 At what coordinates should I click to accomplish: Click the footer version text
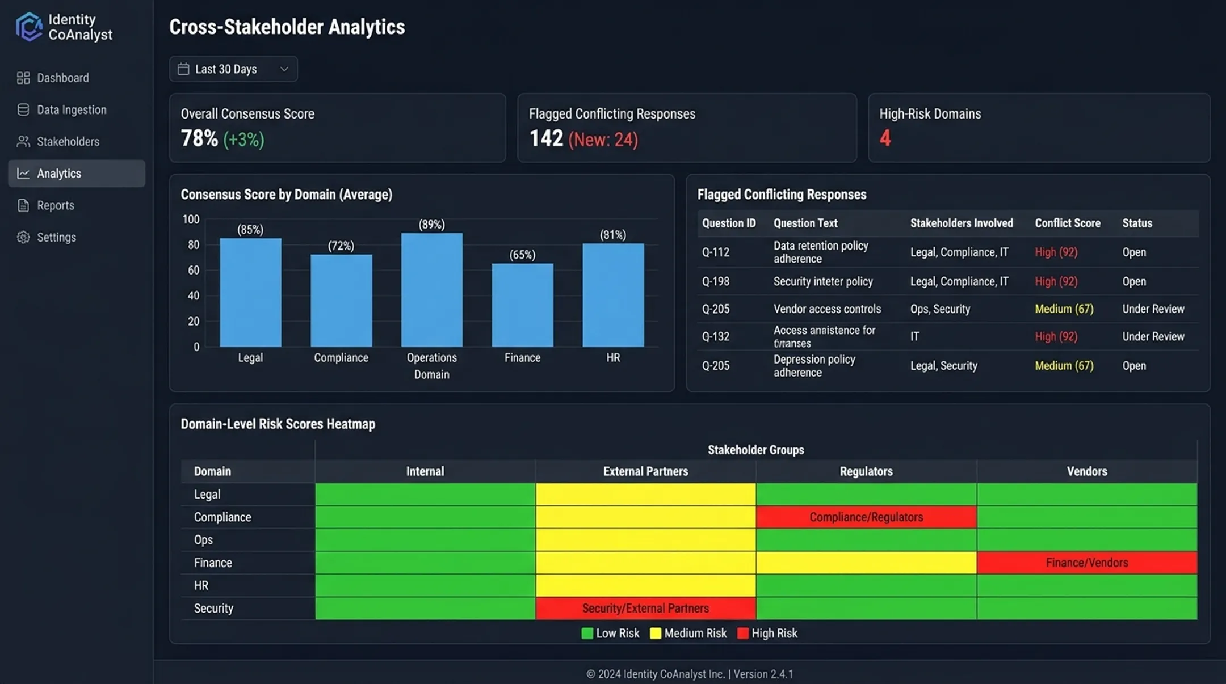(763, 674)
